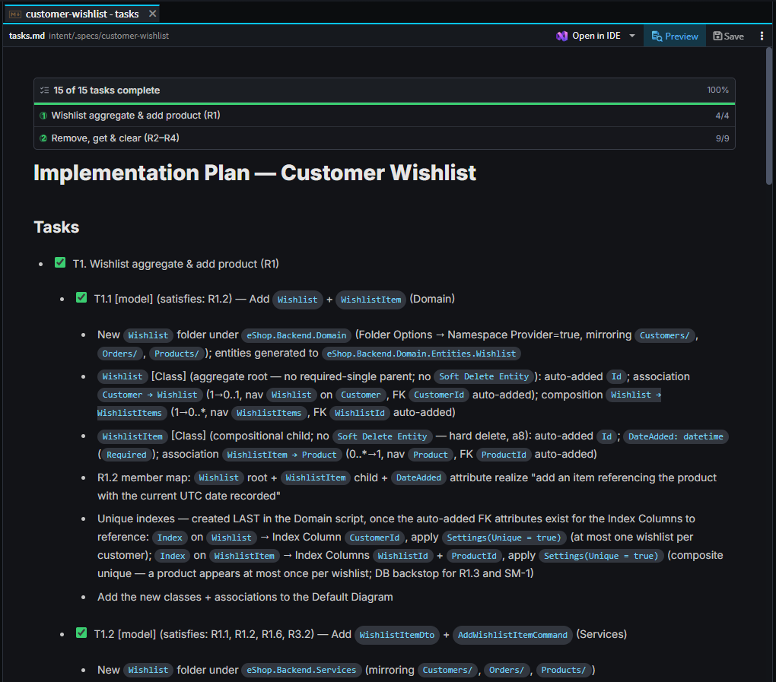Viewport: 776px width, 682px height.
Task: Click the eShop.Backend.Services code tag
Action: coord(301,670)
